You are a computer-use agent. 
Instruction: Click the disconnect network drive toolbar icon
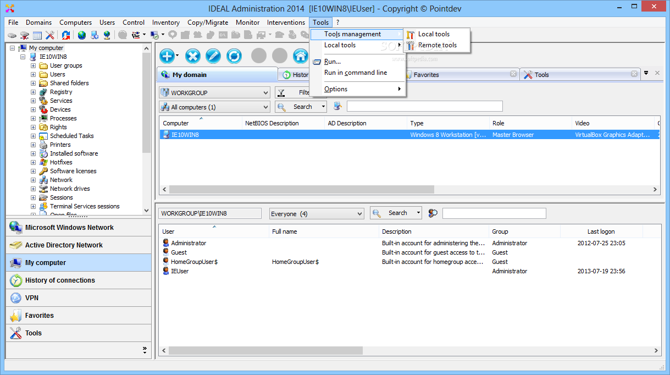point(24,35)
